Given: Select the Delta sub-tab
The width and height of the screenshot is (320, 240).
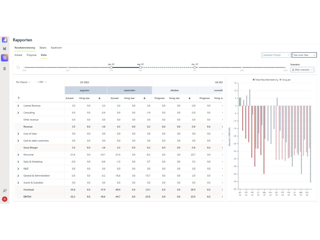Looking at the screenshot, I should click(x=44, y=55).
